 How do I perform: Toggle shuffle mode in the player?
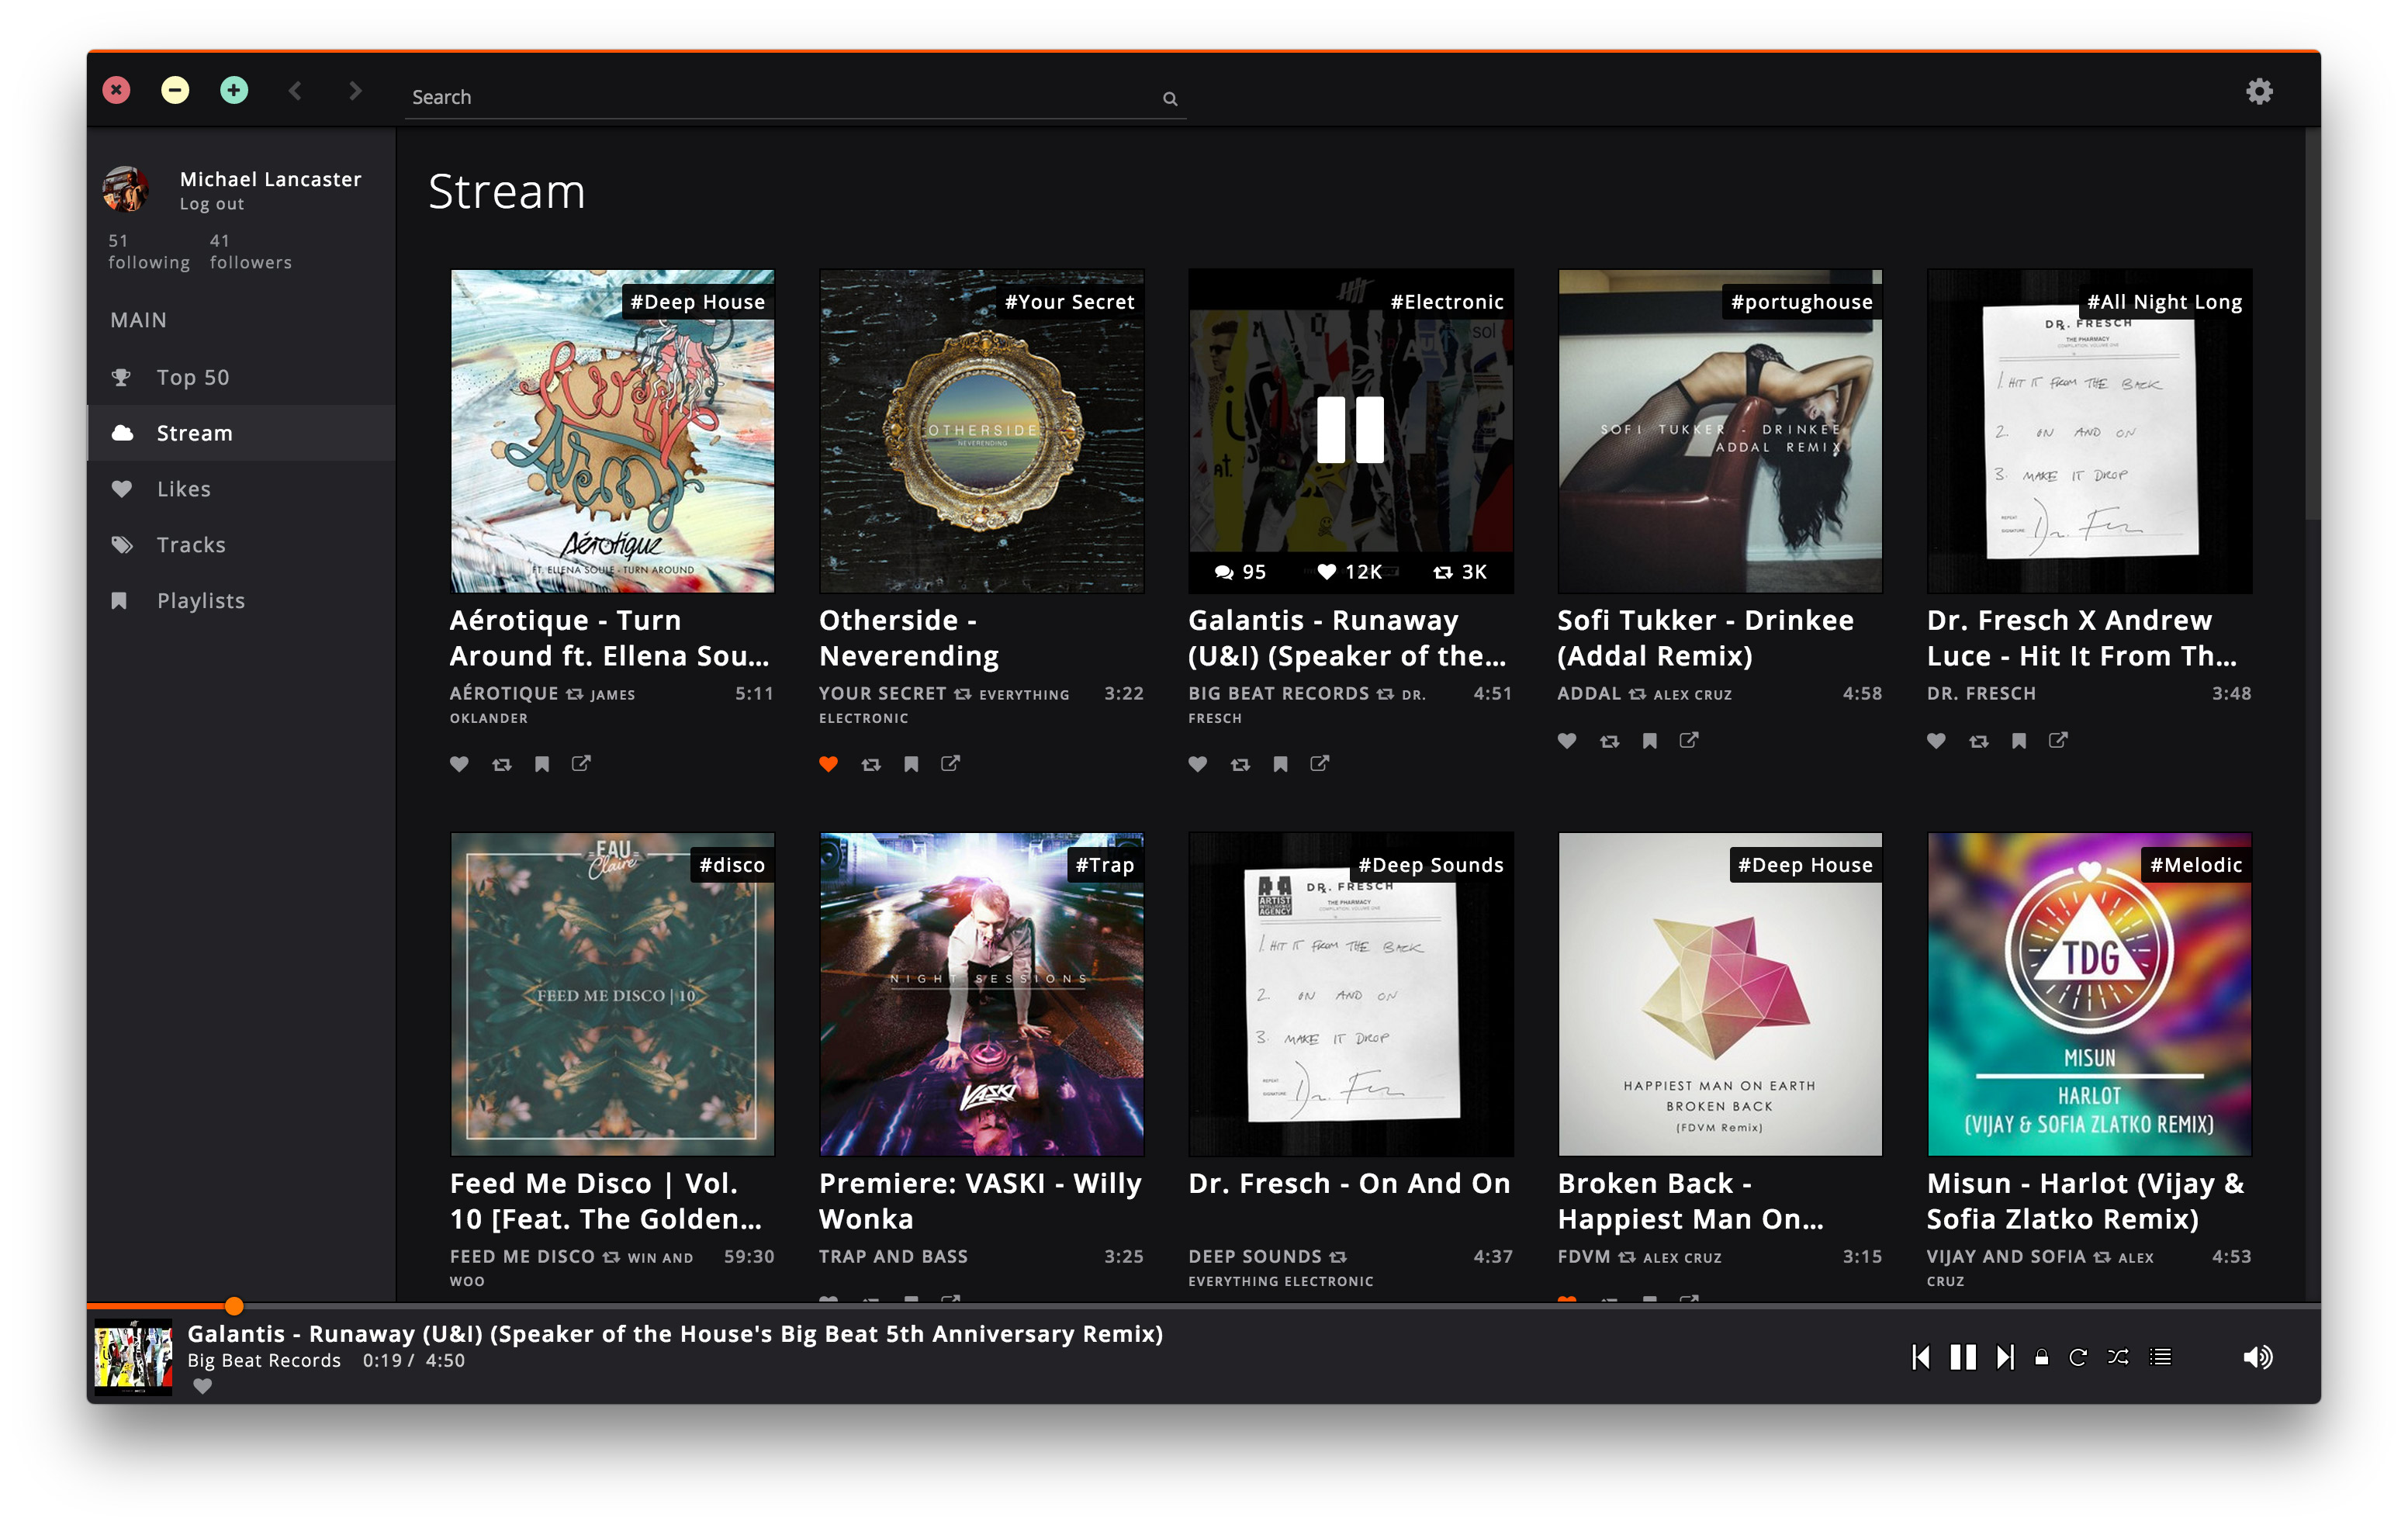[2118, 1357]
